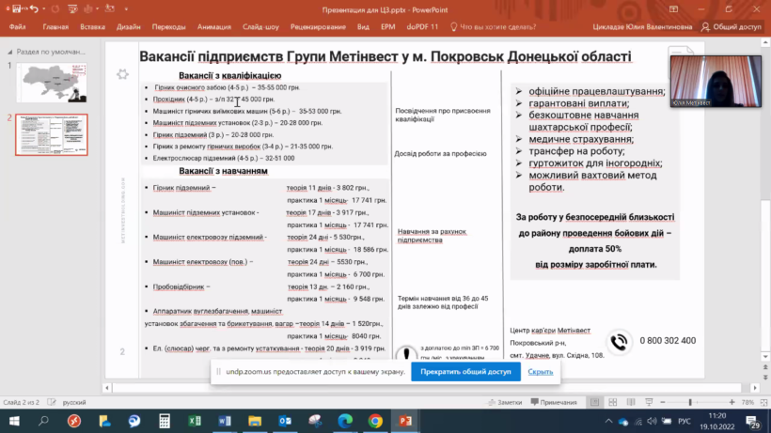Customize Quick Access Toolbar dropdown
The height and width of the screenshot is (433, 771).
tap(126, 8)
